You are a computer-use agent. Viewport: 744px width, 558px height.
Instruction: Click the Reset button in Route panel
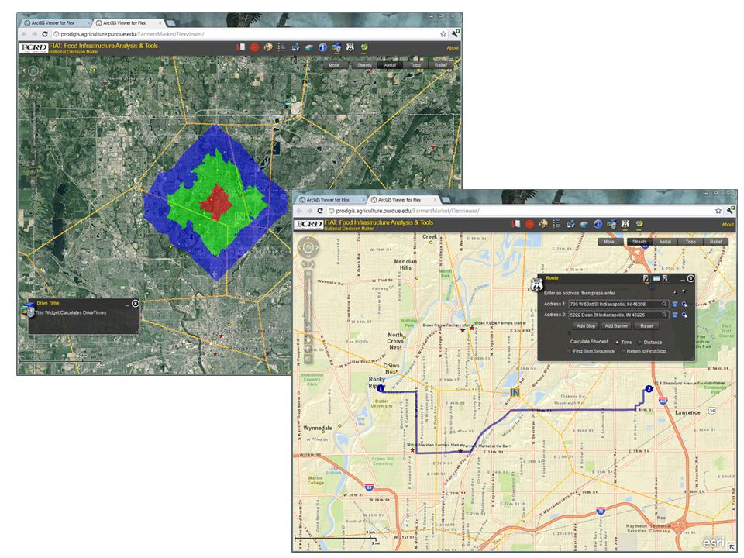646,326
